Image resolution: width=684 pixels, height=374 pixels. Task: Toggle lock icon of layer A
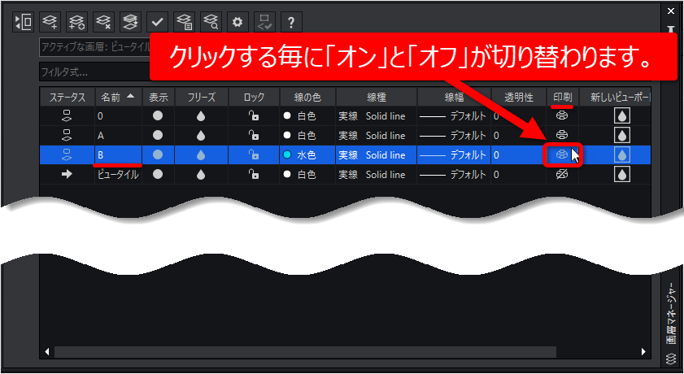[254, 135]
